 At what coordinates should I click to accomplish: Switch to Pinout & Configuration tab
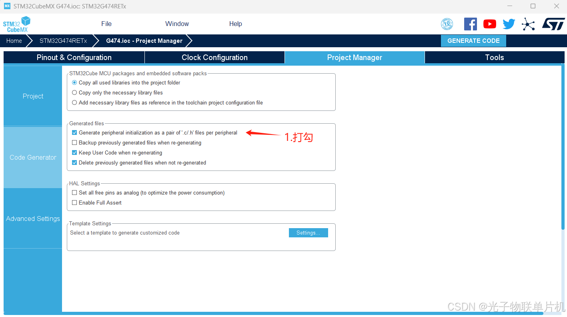click(x=74, y=57)
